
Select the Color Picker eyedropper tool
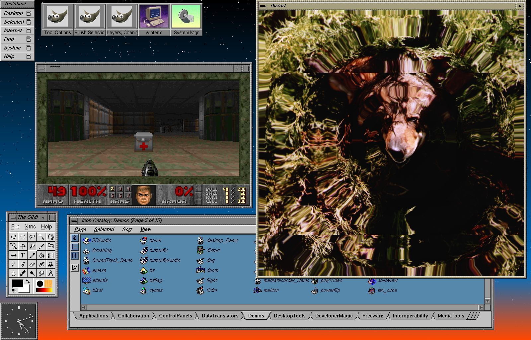(x=32, y=255)
